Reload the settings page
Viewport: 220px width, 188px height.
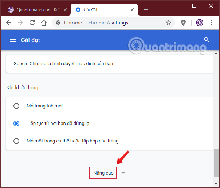point(32,23)
